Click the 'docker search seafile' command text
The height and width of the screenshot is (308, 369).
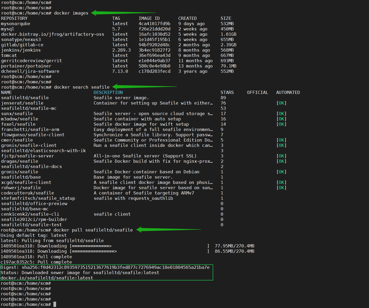(82, 87)
